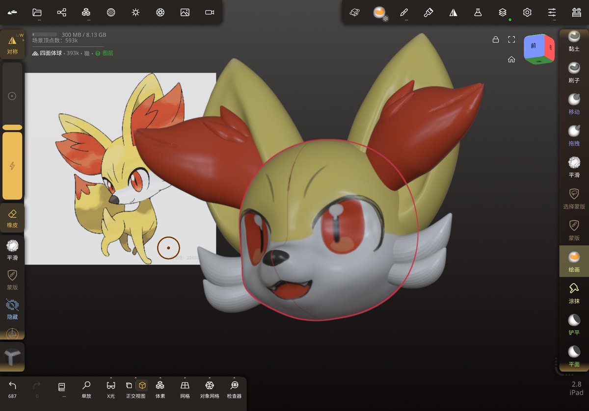Switch to perspective camera icon beside orthographic cube
Image resolution: width=589 pixels, height=411 pixels.
tap(129, 385)
